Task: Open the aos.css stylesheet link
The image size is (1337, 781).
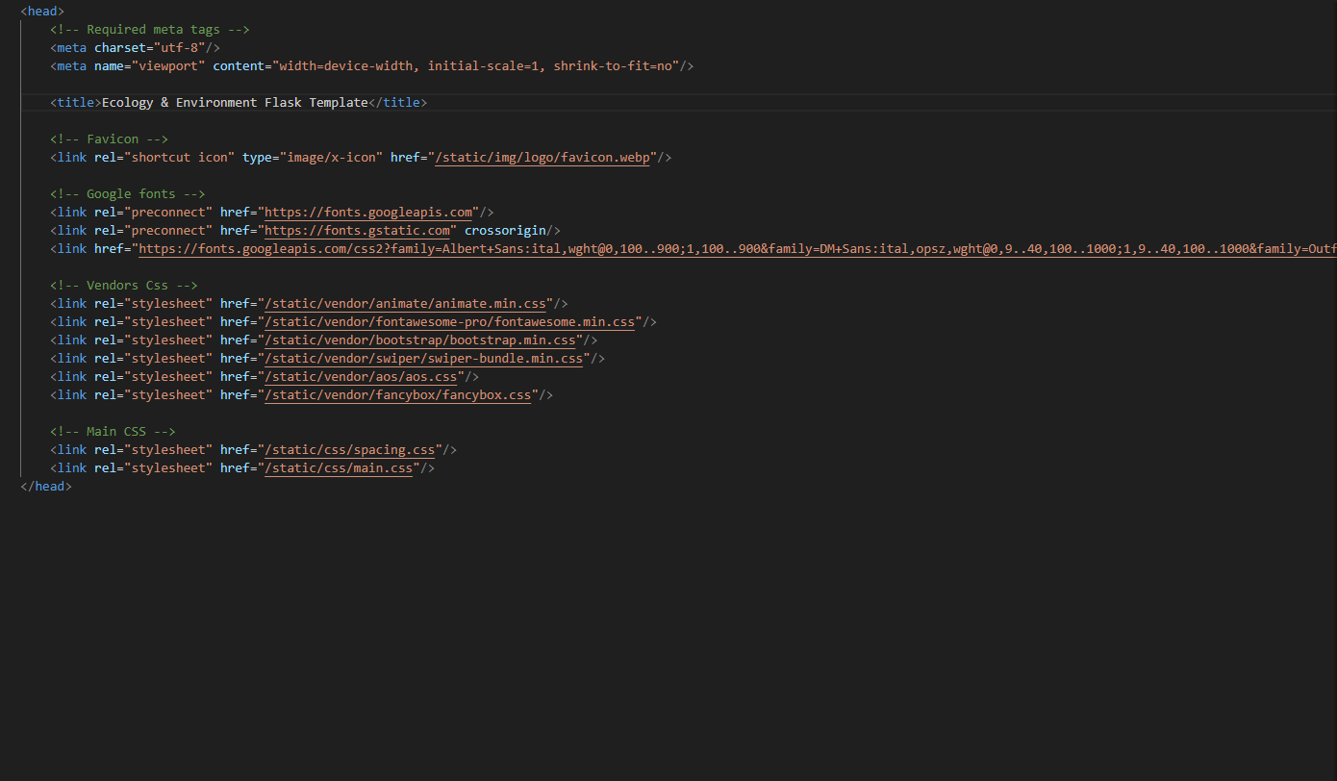Action: coord(361,376)
